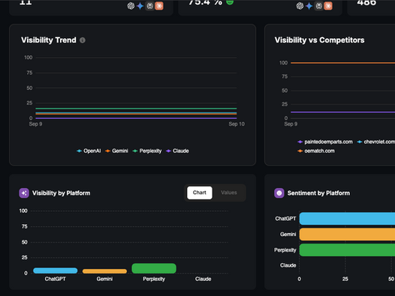
Task: Click the orange Gemini sentiment bar
Action: (x=347, y=234)
